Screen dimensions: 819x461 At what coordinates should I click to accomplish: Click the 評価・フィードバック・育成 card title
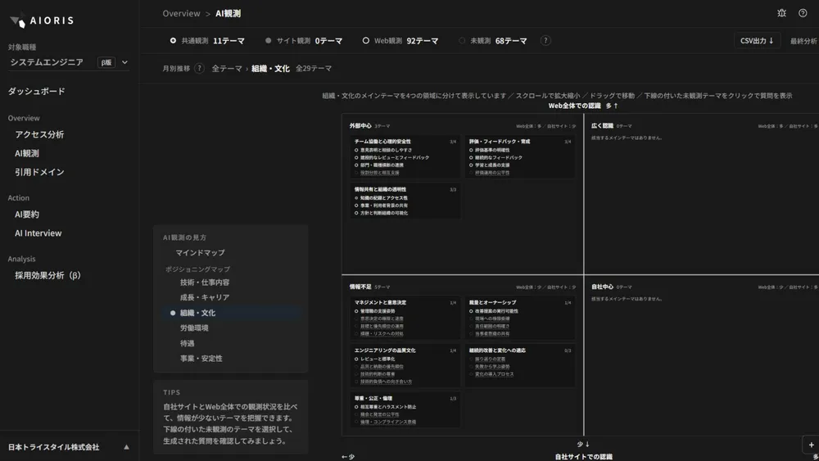[500, 142]
